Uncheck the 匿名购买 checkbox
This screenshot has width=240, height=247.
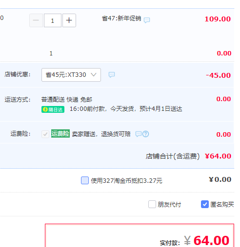(205, 204)
